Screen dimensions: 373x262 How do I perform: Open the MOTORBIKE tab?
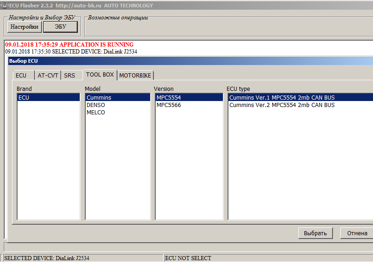pyautogui.click(x=135, y=76)
